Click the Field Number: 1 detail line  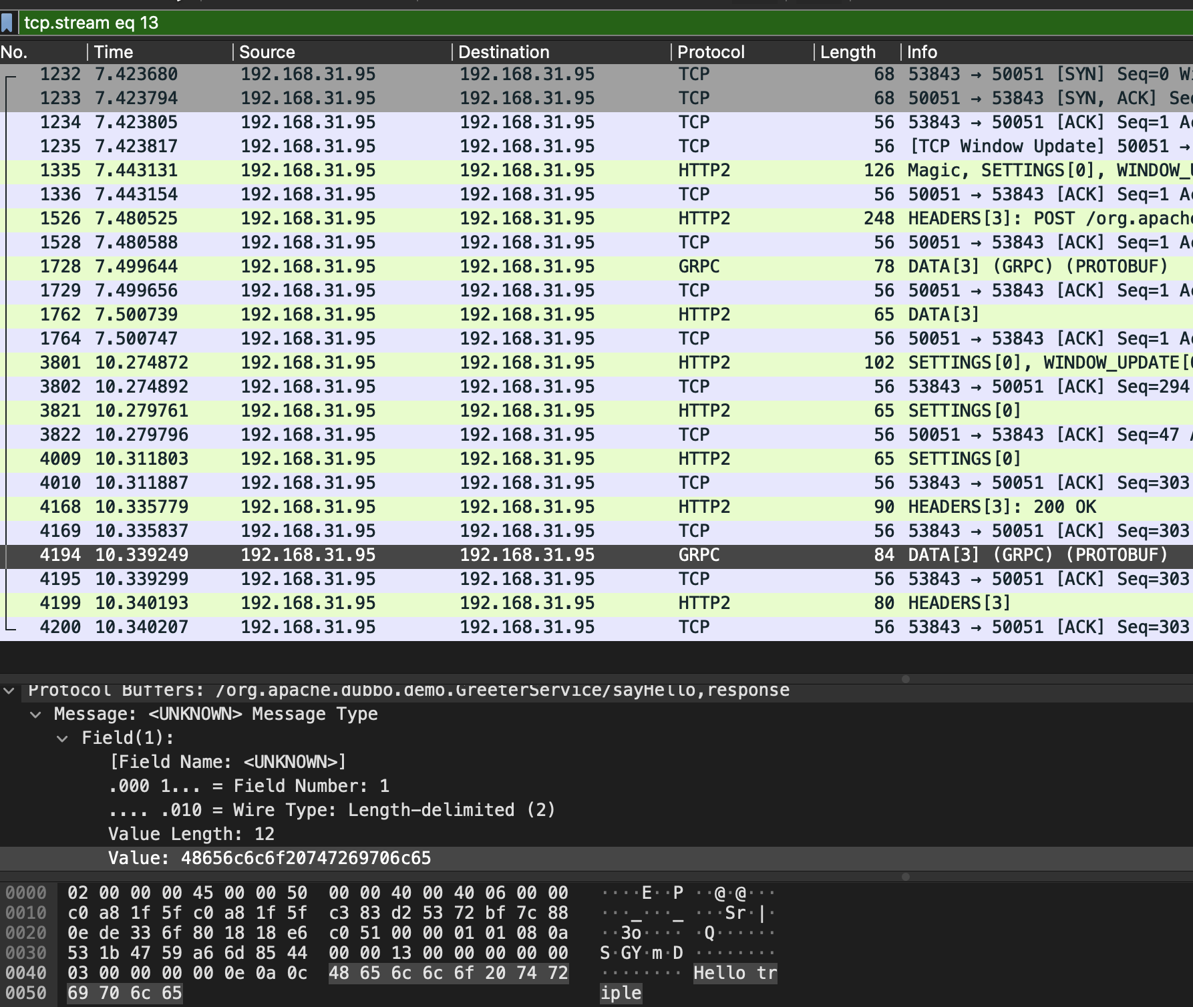(x=248, y=786)
